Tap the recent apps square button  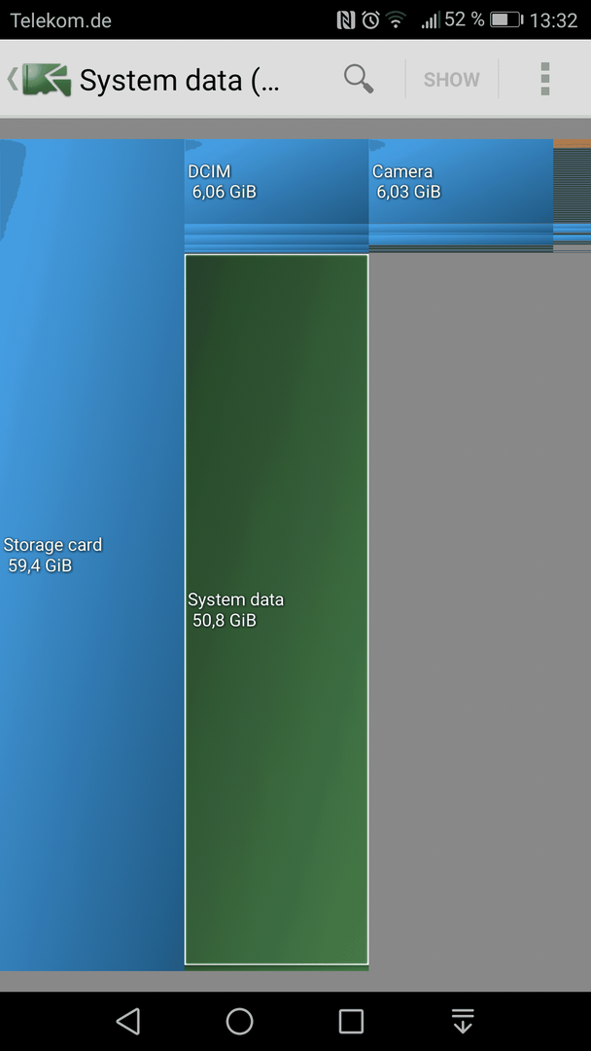pyautogui.click(x=351, y=1021)
